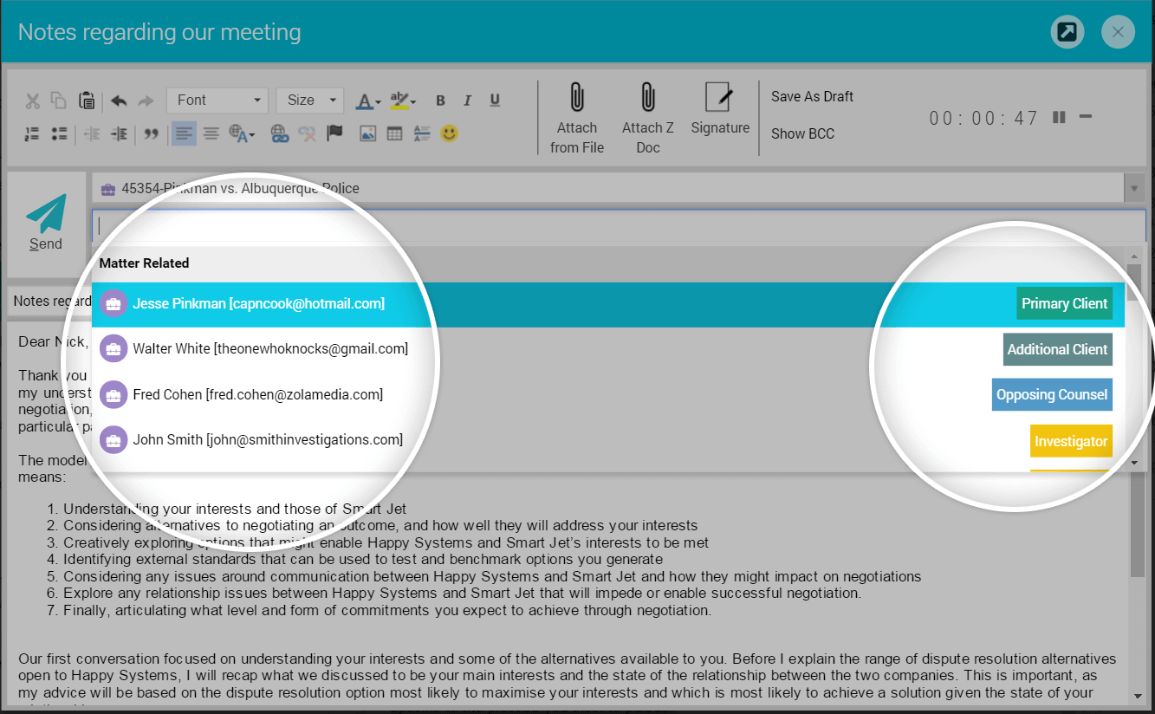Screen dimensions: 1155x714
Task: Open the Size dropdown
Action: coord(309,101)
